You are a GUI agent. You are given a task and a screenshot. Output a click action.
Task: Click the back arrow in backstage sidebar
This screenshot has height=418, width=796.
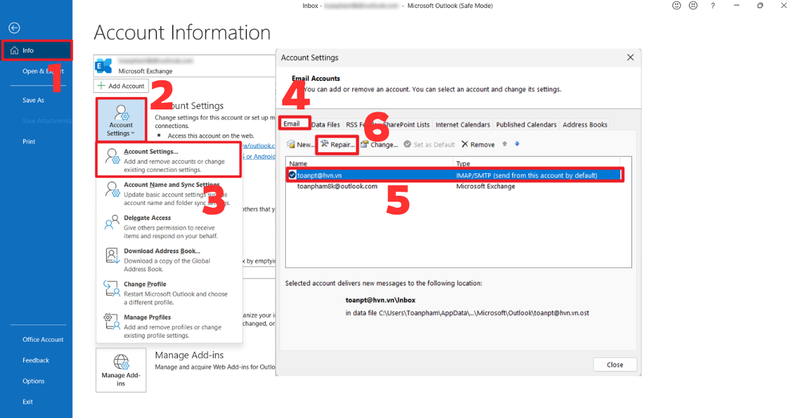[x=14, y=28]
